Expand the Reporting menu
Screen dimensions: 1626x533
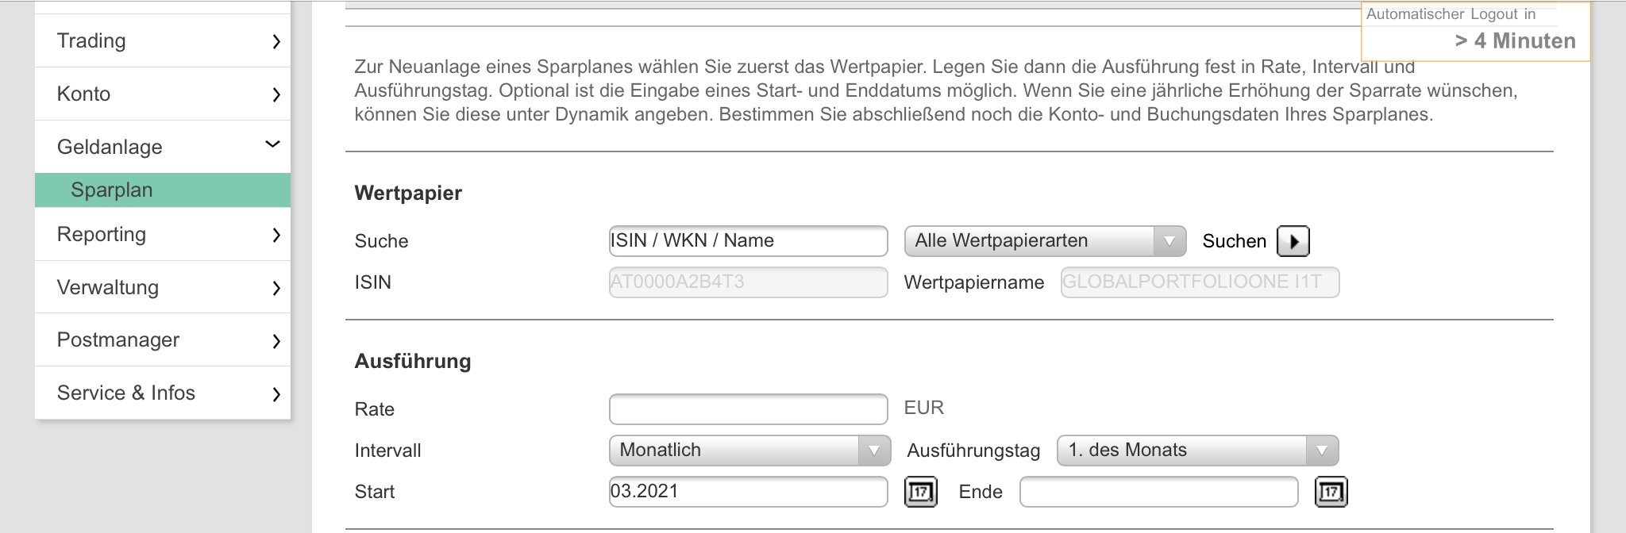[163, 235]
